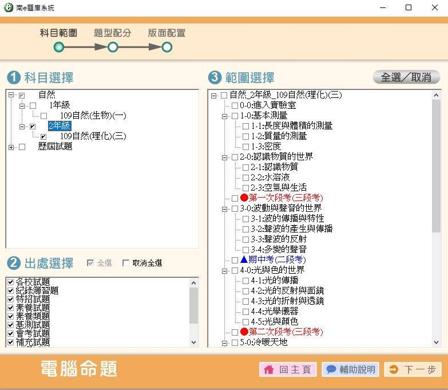Click blue triangle marker of 期中考
This screenshot has height=390, width=448.
(244, 259)
